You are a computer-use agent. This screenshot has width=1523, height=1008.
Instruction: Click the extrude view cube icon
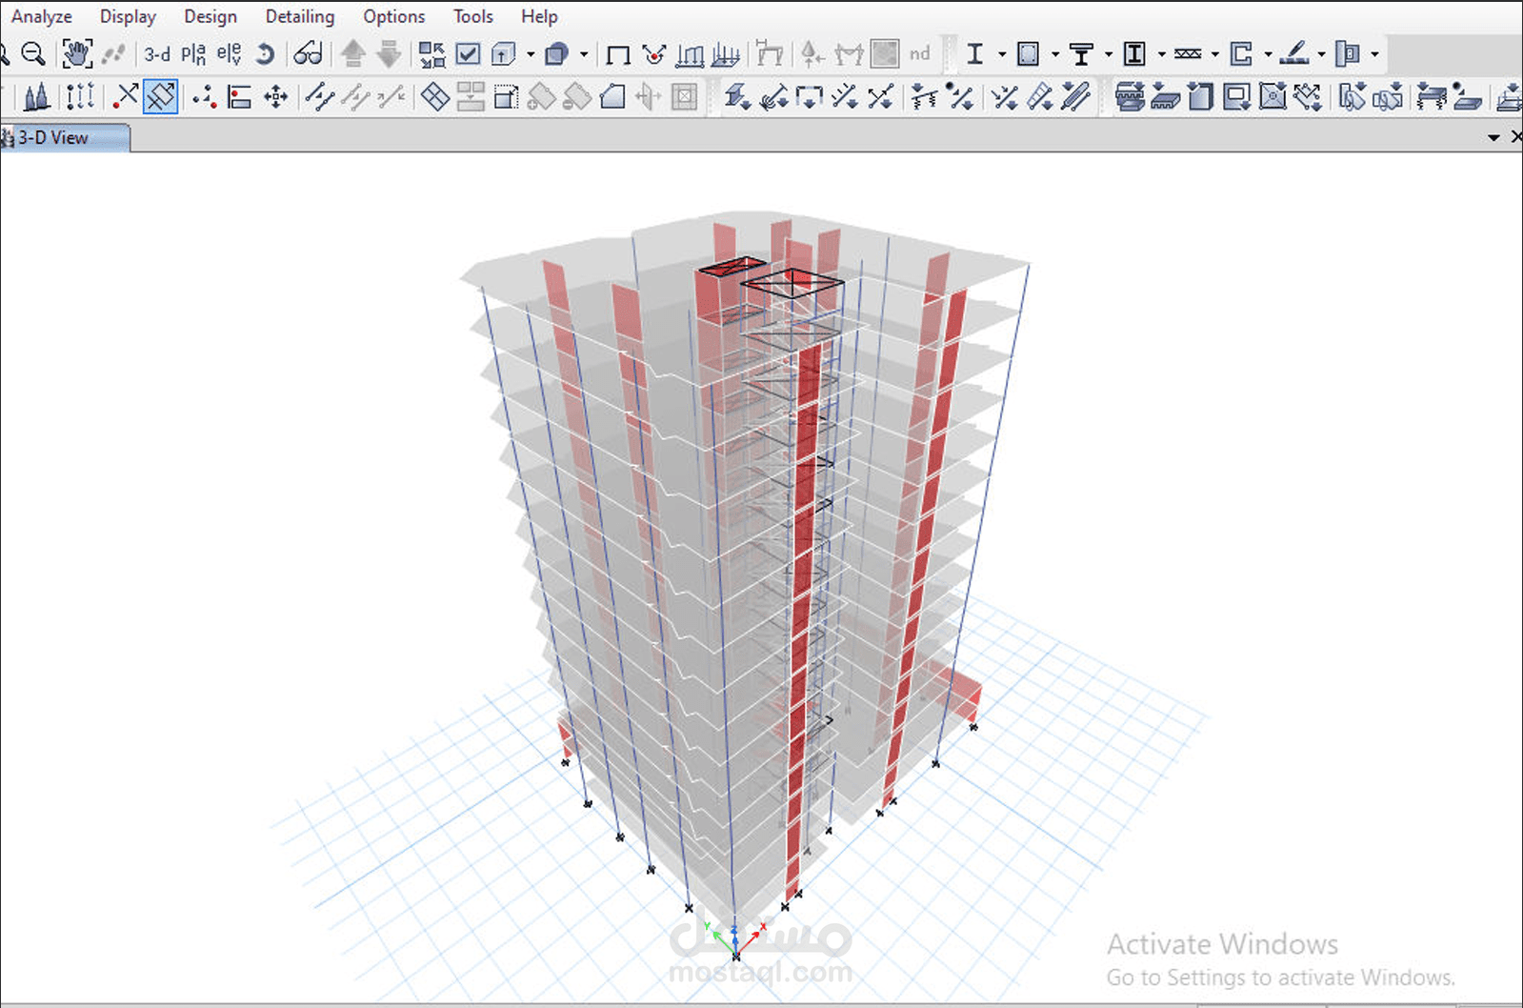pyautogui.click(x=503, y=54)
